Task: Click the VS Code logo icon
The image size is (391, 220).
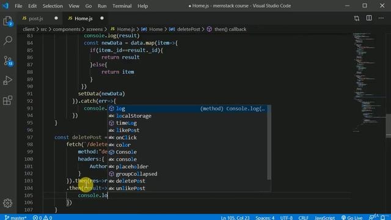Action: (x=5, y=5)
